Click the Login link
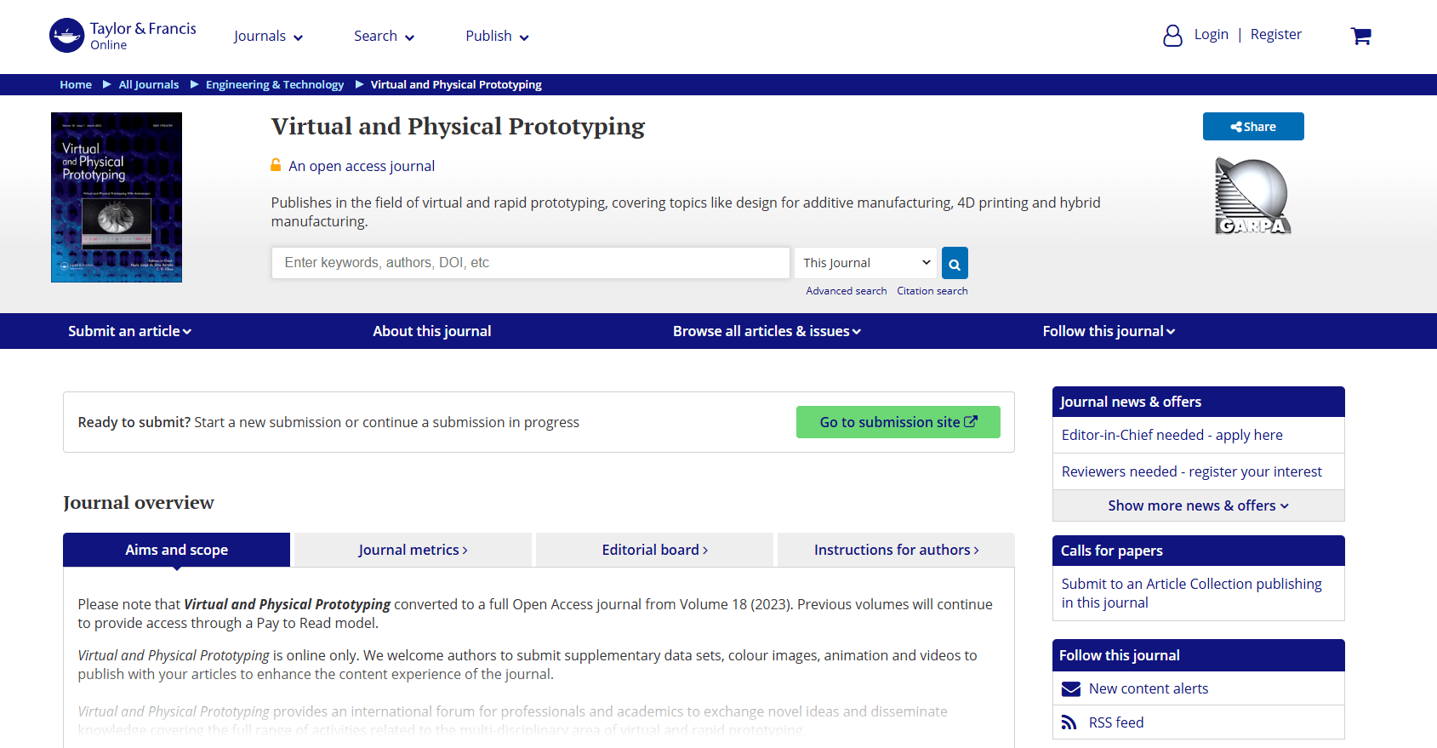This screenshot has width=1437, height=748. tap(1211, 34)
